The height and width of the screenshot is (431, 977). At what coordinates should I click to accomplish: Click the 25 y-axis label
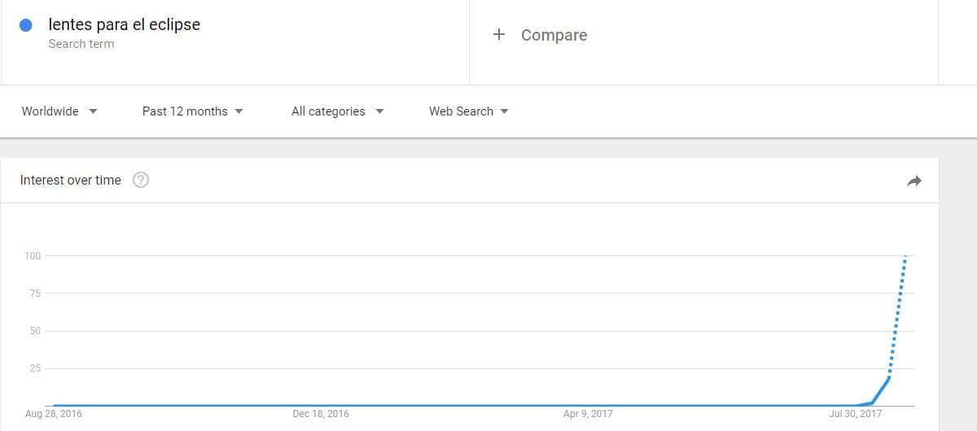[x=35, y=368]
